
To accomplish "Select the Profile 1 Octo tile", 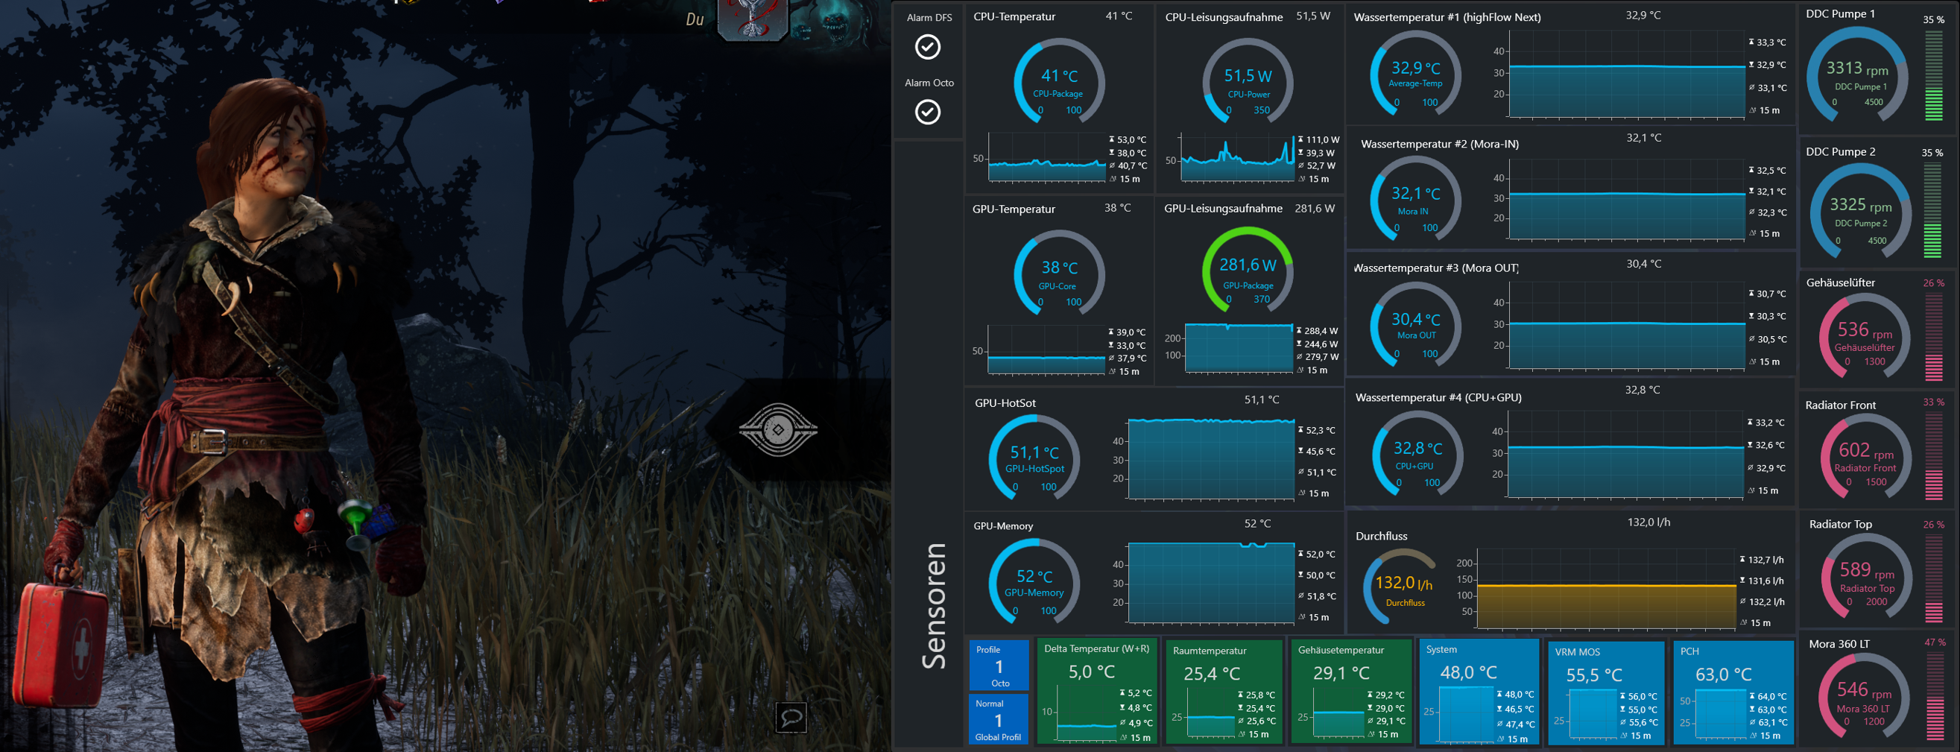I will [x=999, y=666].
